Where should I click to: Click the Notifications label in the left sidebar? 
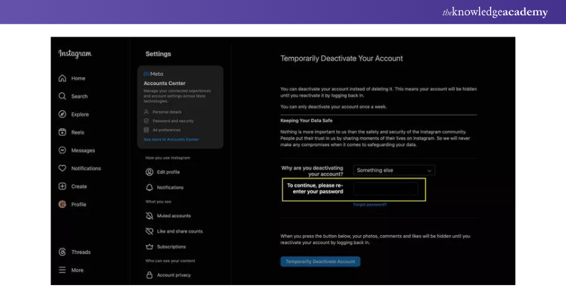[86, 168]
